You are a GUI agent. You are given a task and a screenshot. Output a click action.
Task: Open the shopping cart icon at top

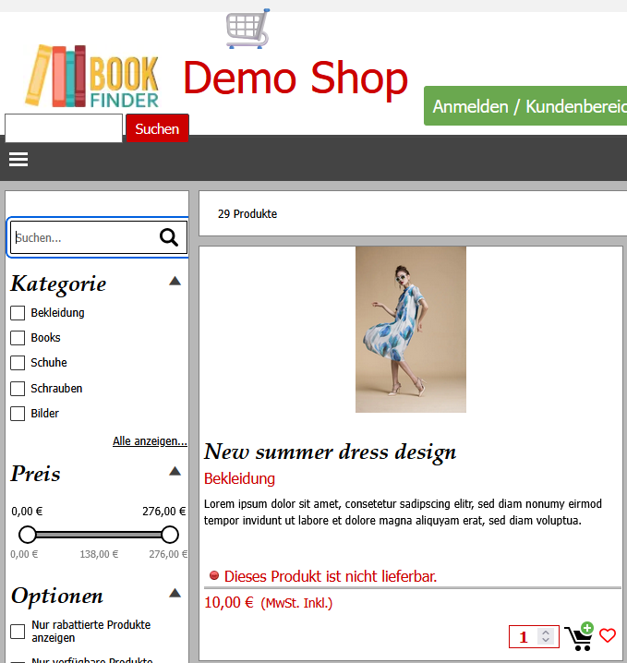point(248,29)
